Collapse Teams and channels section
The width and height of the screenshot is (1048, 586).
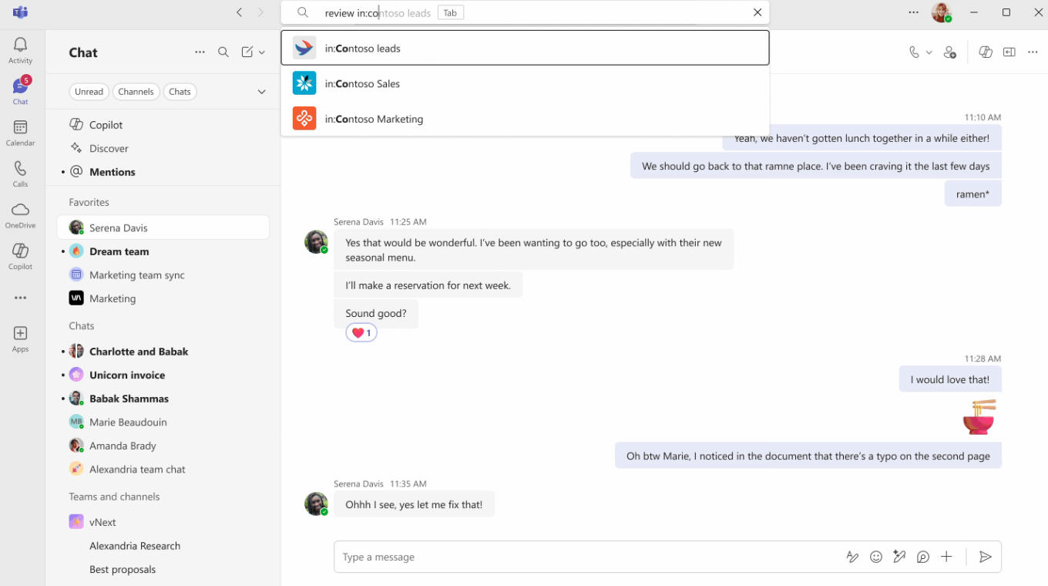click(x=114, y=497)
